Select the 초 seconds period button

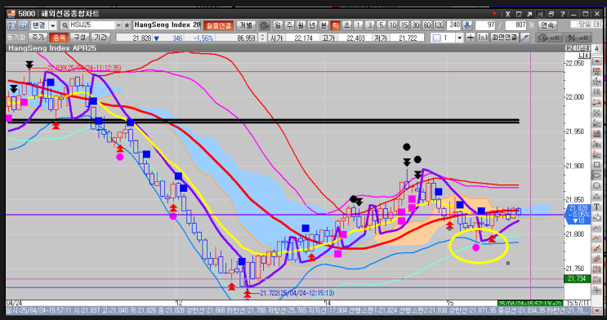[x=347, y=25]
